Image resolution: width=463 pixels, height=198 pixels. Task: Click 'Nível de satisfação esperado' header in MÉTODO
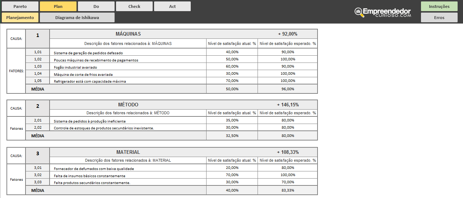(x=288, y=113)
